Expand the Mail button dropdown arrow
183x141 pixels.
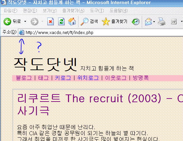(154, 22)
